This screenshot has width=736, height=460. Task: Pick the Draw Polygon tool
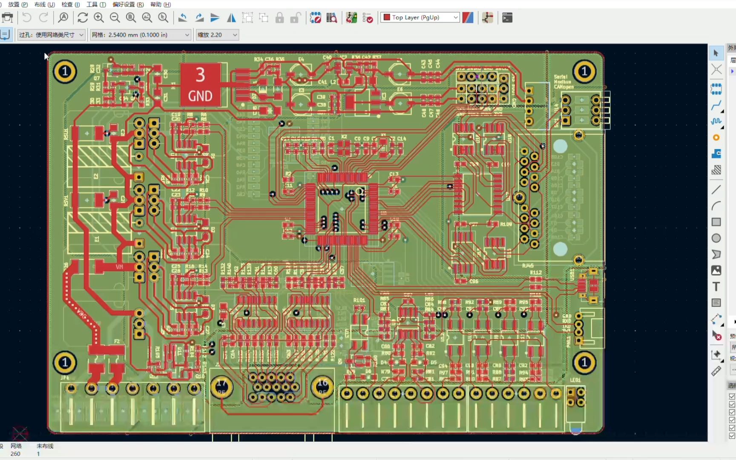pyautogui.click(x=716, y=254)
